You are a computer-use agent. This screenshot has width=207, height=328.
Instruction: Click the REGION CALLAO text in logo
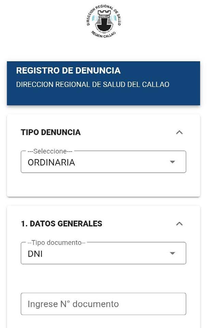click(x=104, y=35)
